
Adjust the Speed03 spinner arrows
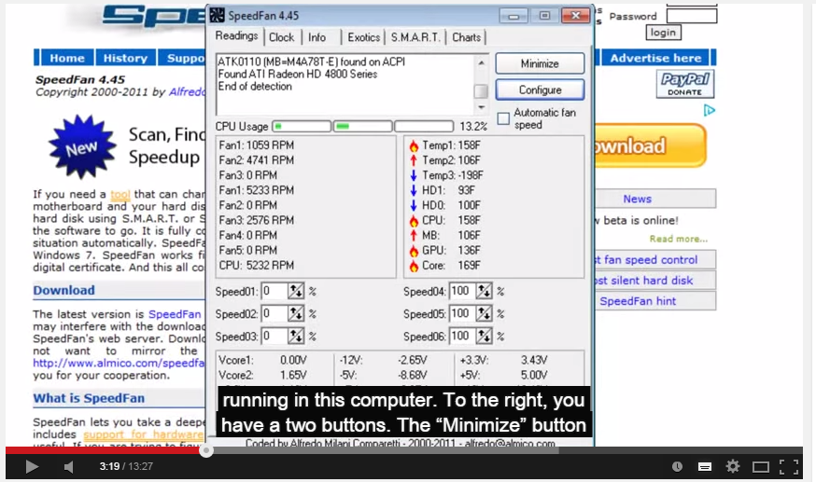coord(296,336)
